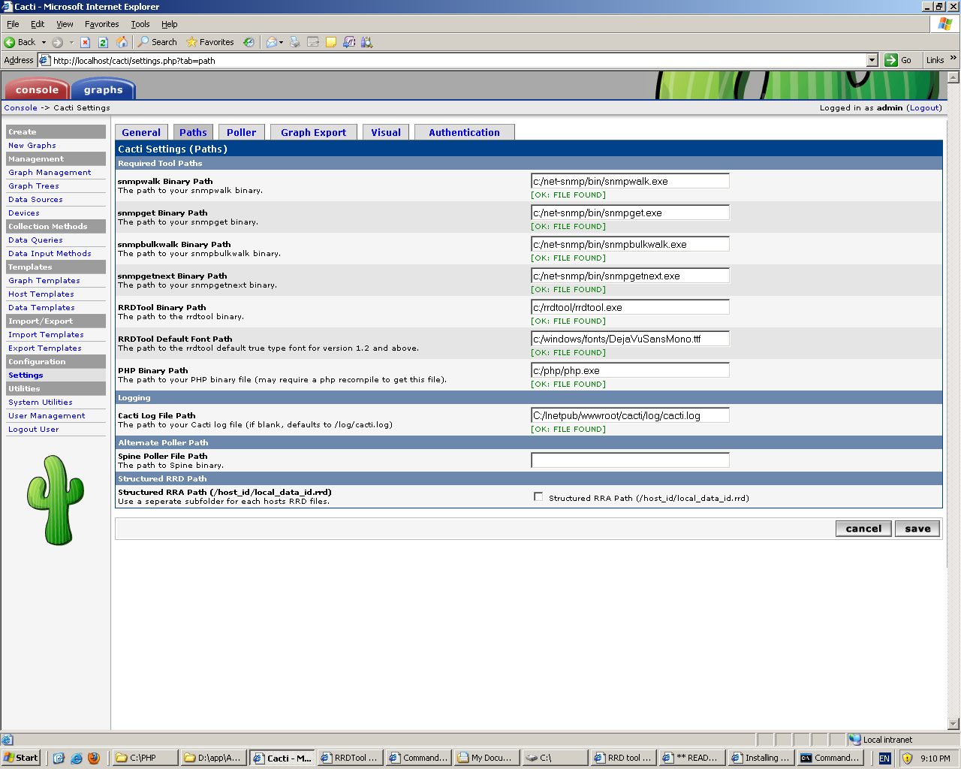Open the Favorites menu

coord(101,24)
